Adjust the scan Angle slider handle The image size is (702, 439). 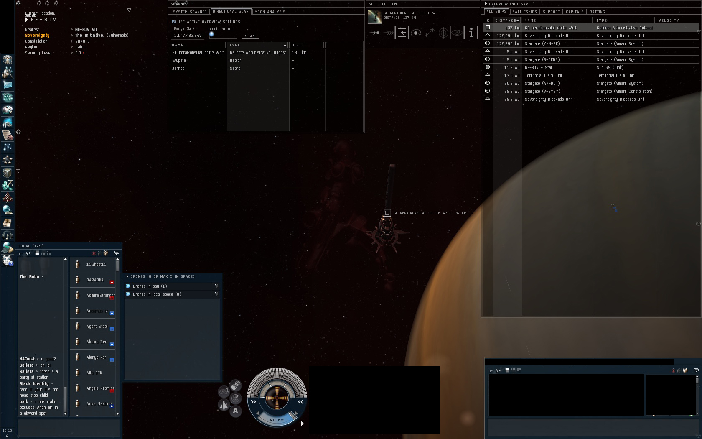(x=211, y=34)
